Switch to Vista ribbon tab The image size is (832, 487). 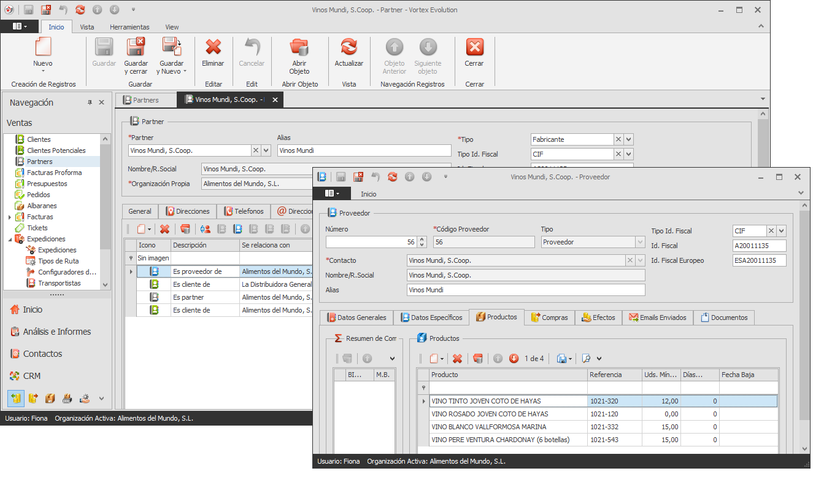pos(87,27)
